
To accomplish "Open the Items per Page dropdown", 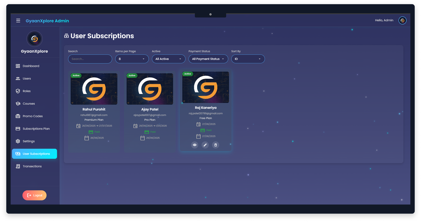I will (132, 59).
